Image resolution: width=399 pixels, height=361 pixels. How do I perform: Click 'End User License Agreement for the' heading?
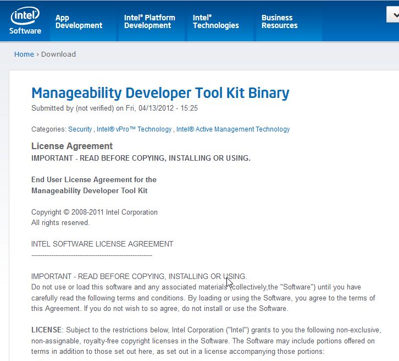pyautogui.click(x=94, y=179)
